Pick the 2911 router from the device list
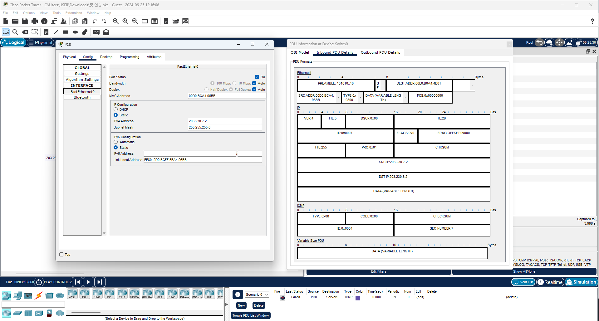 tap(122, 294)
